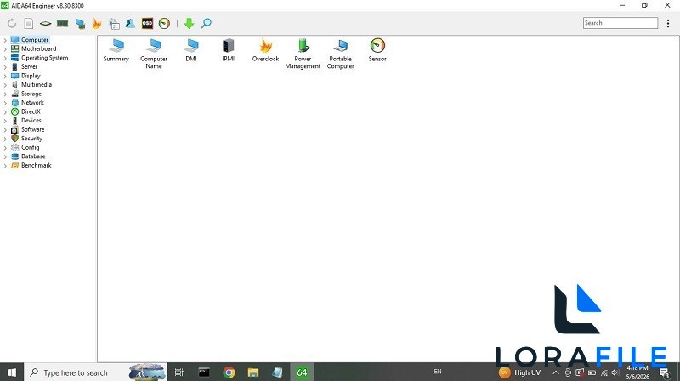680x381 pixels.
Task: Click the taskbar clock and date
Action: (x=637, y=372)
